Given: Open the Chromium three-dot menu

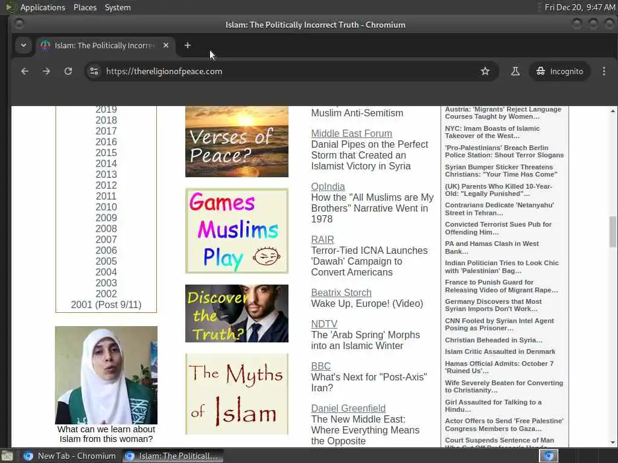Looking at the screenshot, I should (604, 71).
